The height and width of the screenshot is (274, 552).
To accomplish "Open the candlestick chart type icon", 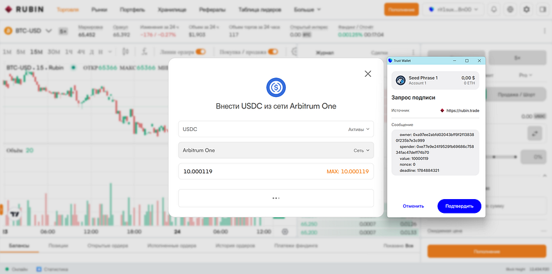I will tap(126, 52).
